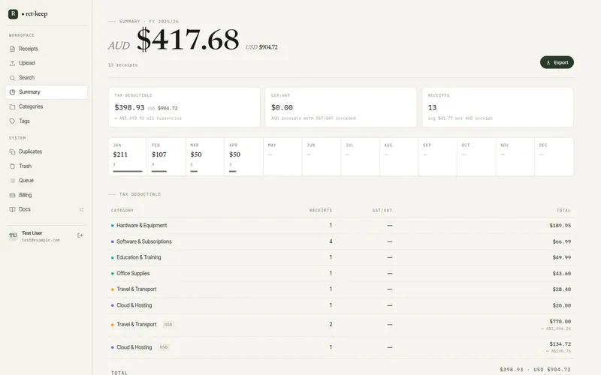601x375 pixels.
Task: Click the $417.68 AUD headline amount
Action: click(x=188, y=40)
